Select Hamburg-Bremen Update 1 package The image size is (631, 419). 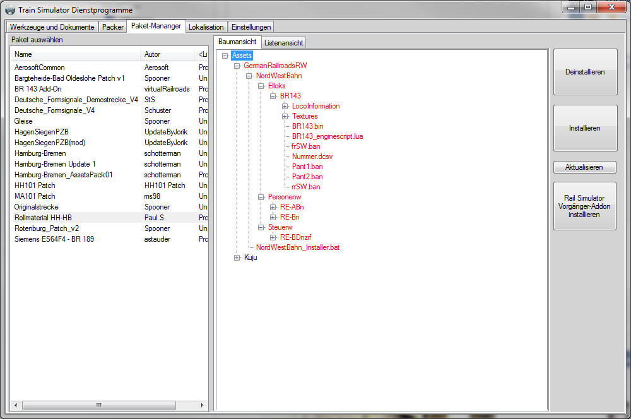pos(55,164)
